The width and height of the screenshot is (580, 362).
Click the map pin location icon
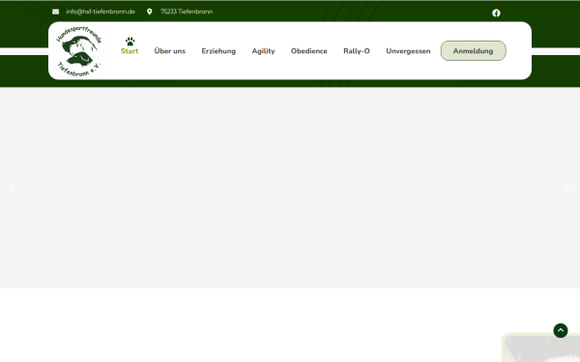click(x=150, y=12)
